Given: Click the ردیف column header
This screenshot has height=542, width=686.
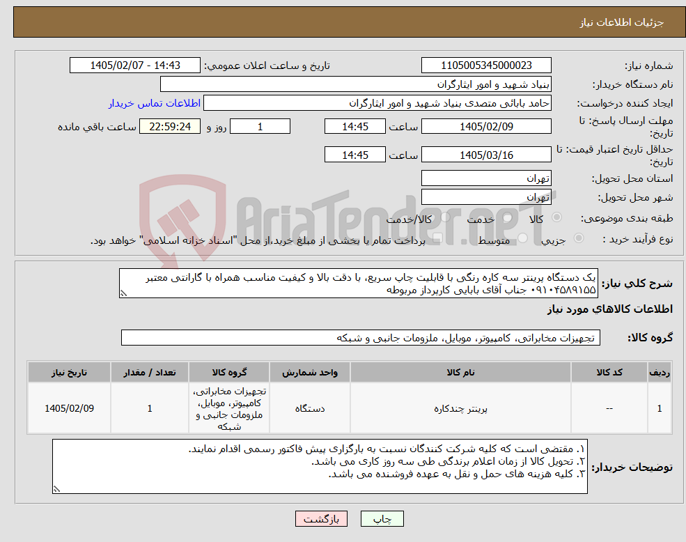Looking at the screenshot, I should coord(660,372).
